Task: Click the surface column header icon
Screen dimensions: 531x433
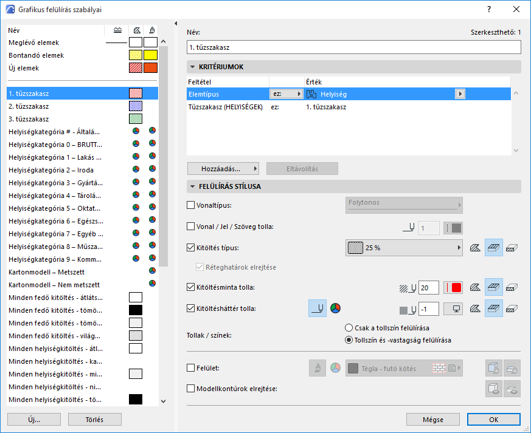Action: point(152,30)
